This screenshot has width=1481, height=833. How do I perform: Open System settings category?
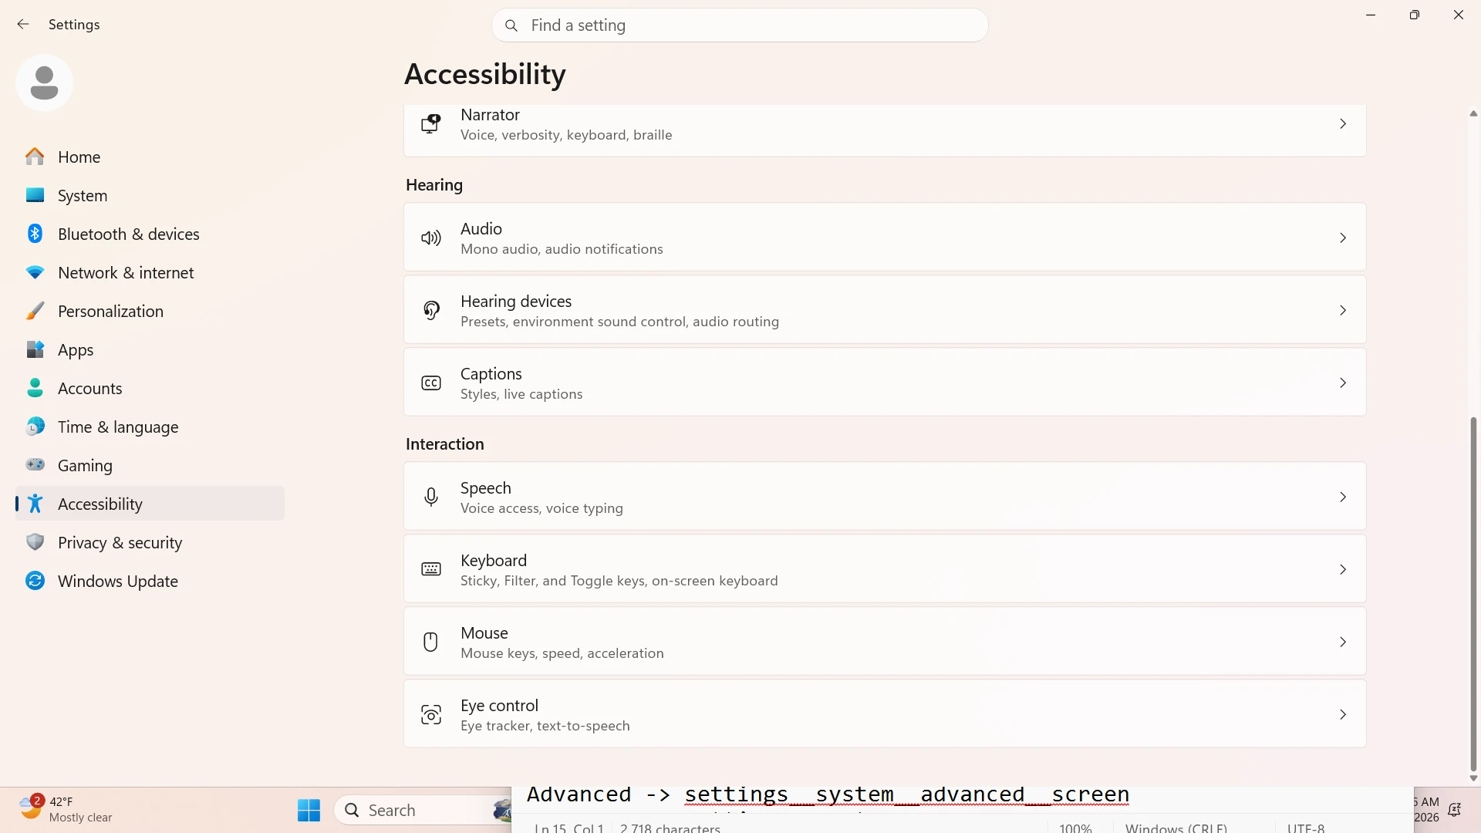coord(150,195)
